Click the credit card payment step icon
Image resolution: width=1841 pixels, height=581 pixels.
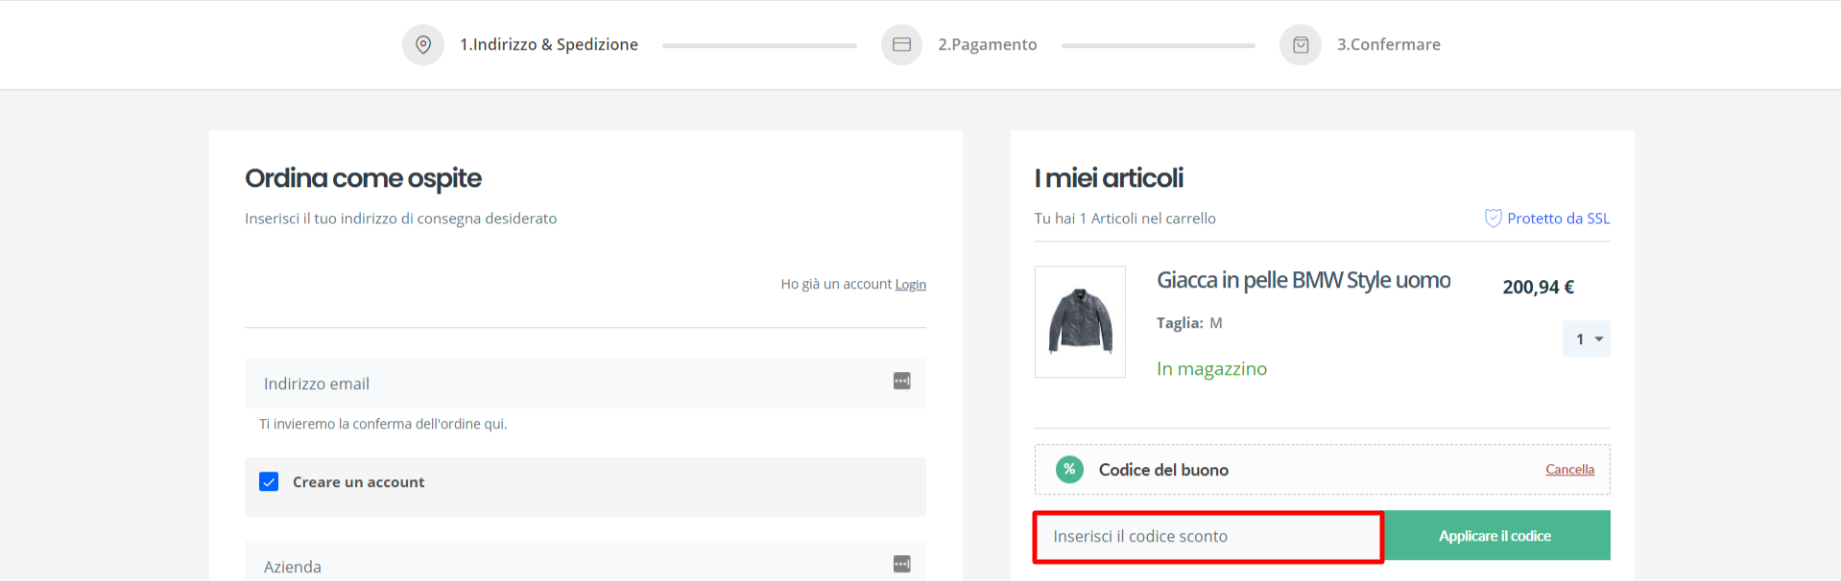pyautogui.click(x=901, y=44)
